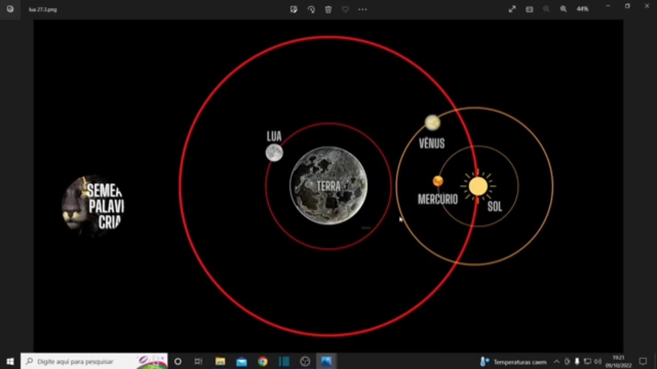The image size is (657, 369).
Task: Click the lua 27.3.png file name
Action: [43, 9]
